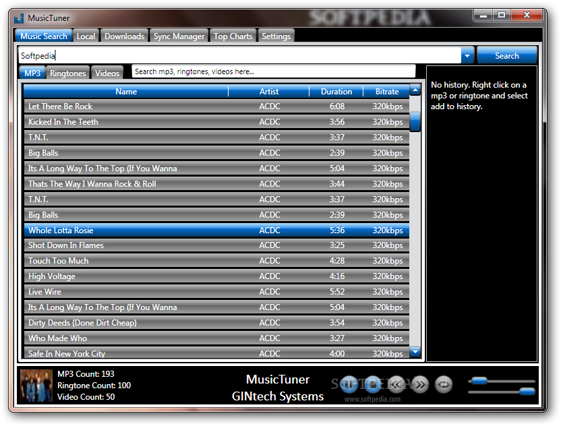Select the song 'Shot Down In Flames'

[216, 245]
